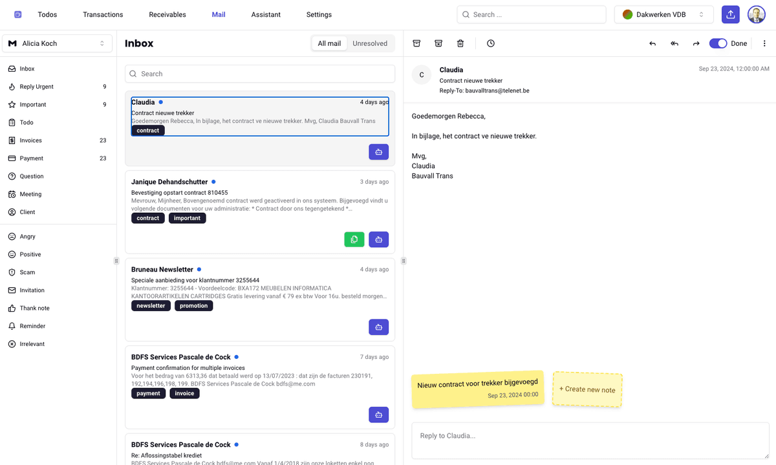Click assistant bot icon on Bruneau Newsletter email

378,327
